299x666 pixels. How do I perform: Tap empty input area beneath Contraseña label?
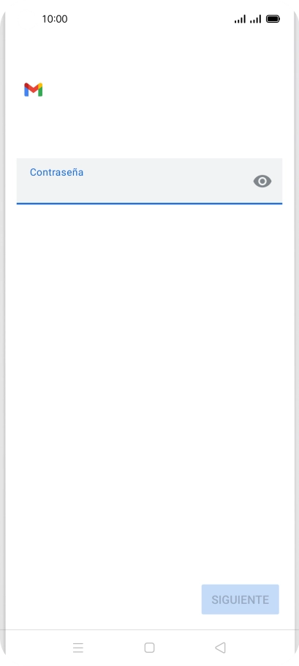click(x=136, y=190)
